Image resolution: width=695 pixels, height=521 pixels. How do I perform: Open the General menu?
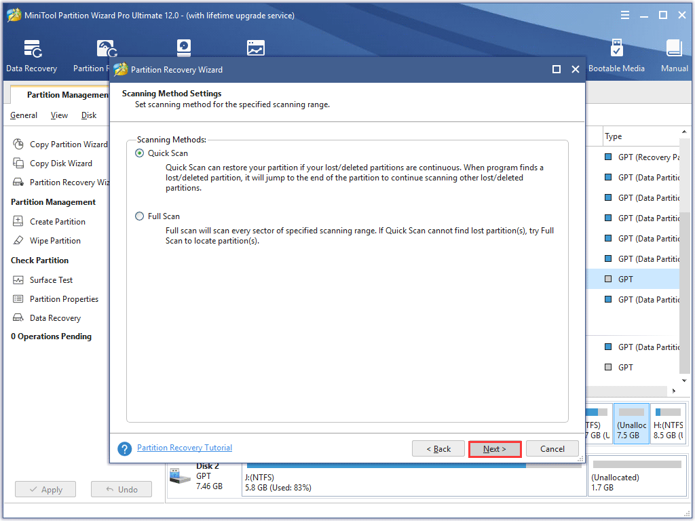point(24,115)
